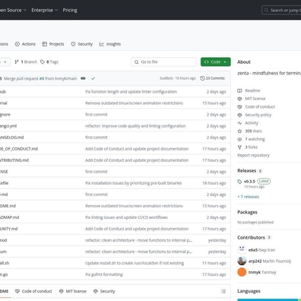Focus the Go to file search box
The height and width of the screenshot is (301, 301).
(x=163, y=62)
